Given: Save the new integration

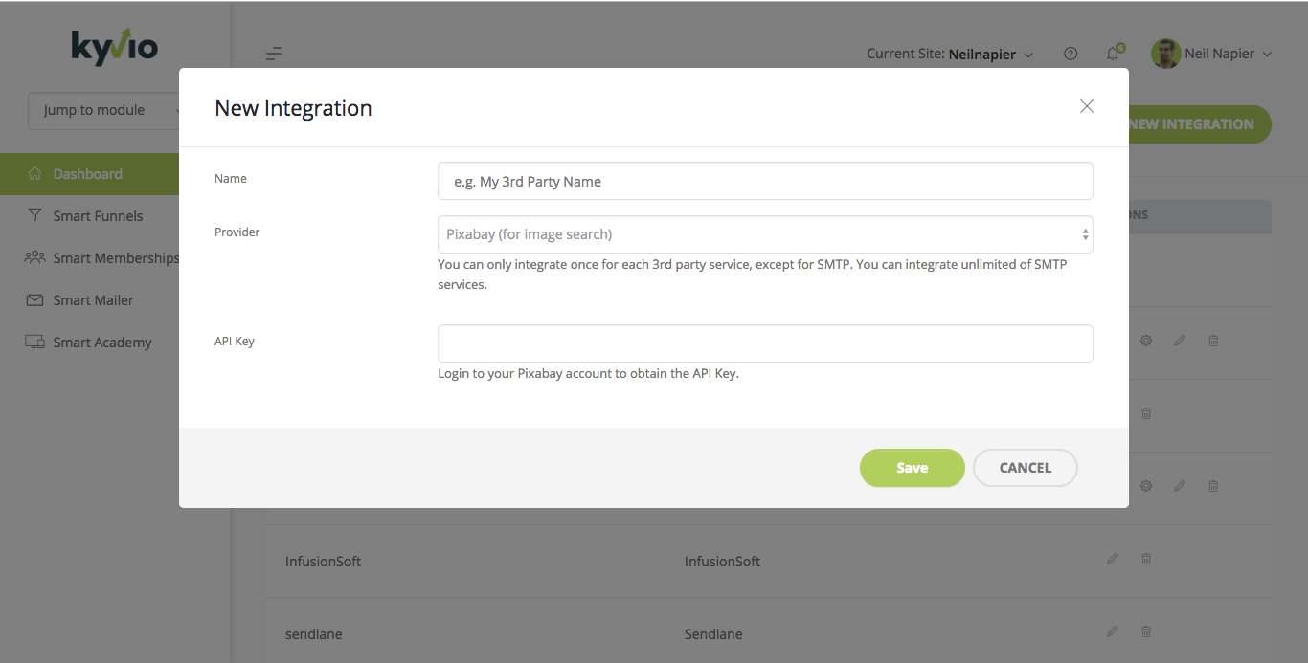Looking at the screenshot, I should [913, 468].
